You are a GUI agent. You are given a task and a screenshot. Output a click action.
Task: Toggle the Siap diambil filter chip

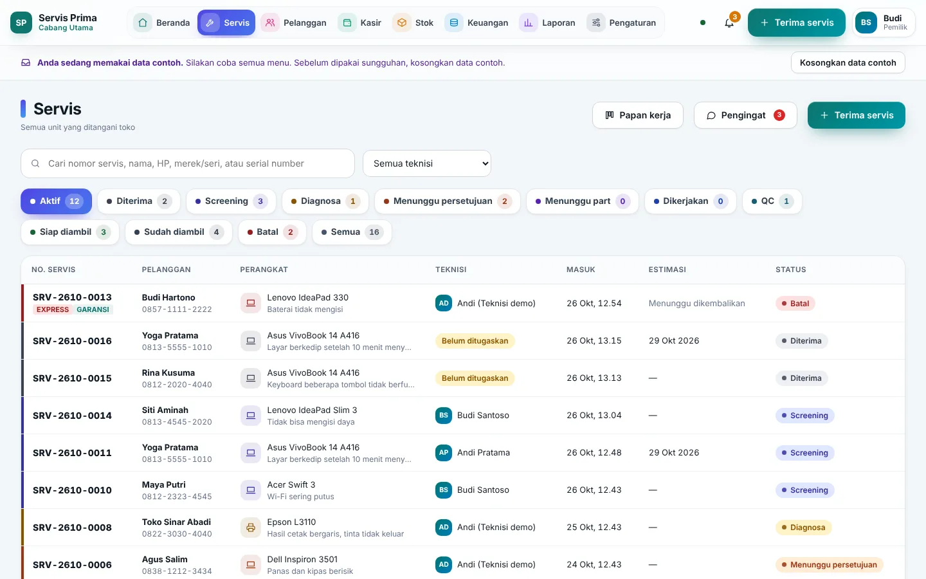70,232
